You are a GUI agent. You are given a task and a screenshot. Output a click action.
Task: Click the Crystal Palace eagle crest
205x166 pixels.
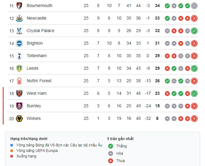[x=20, y=31]
